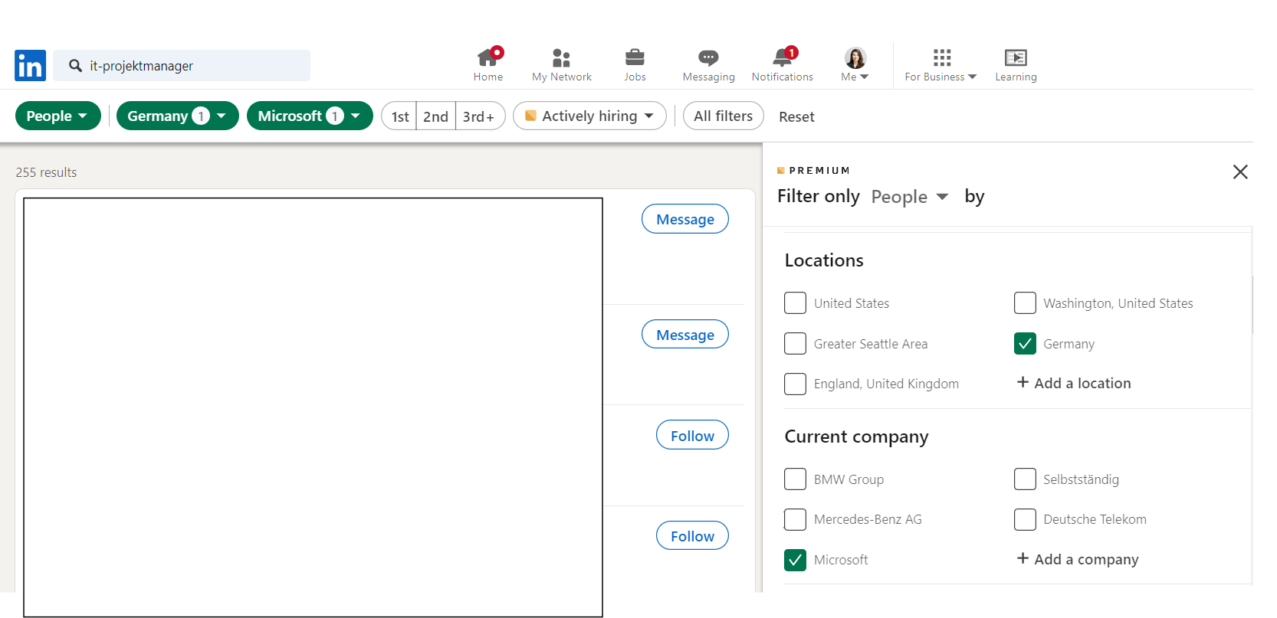Image resolution: width=1277 pixels, height=618 pixels.
Task: Open the Learning video icon
Action: (1016, 57)
